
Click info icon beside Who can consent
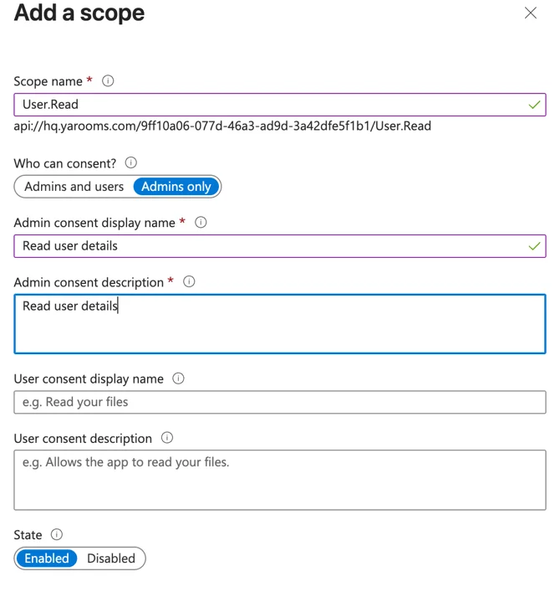(x=130, y=163)
